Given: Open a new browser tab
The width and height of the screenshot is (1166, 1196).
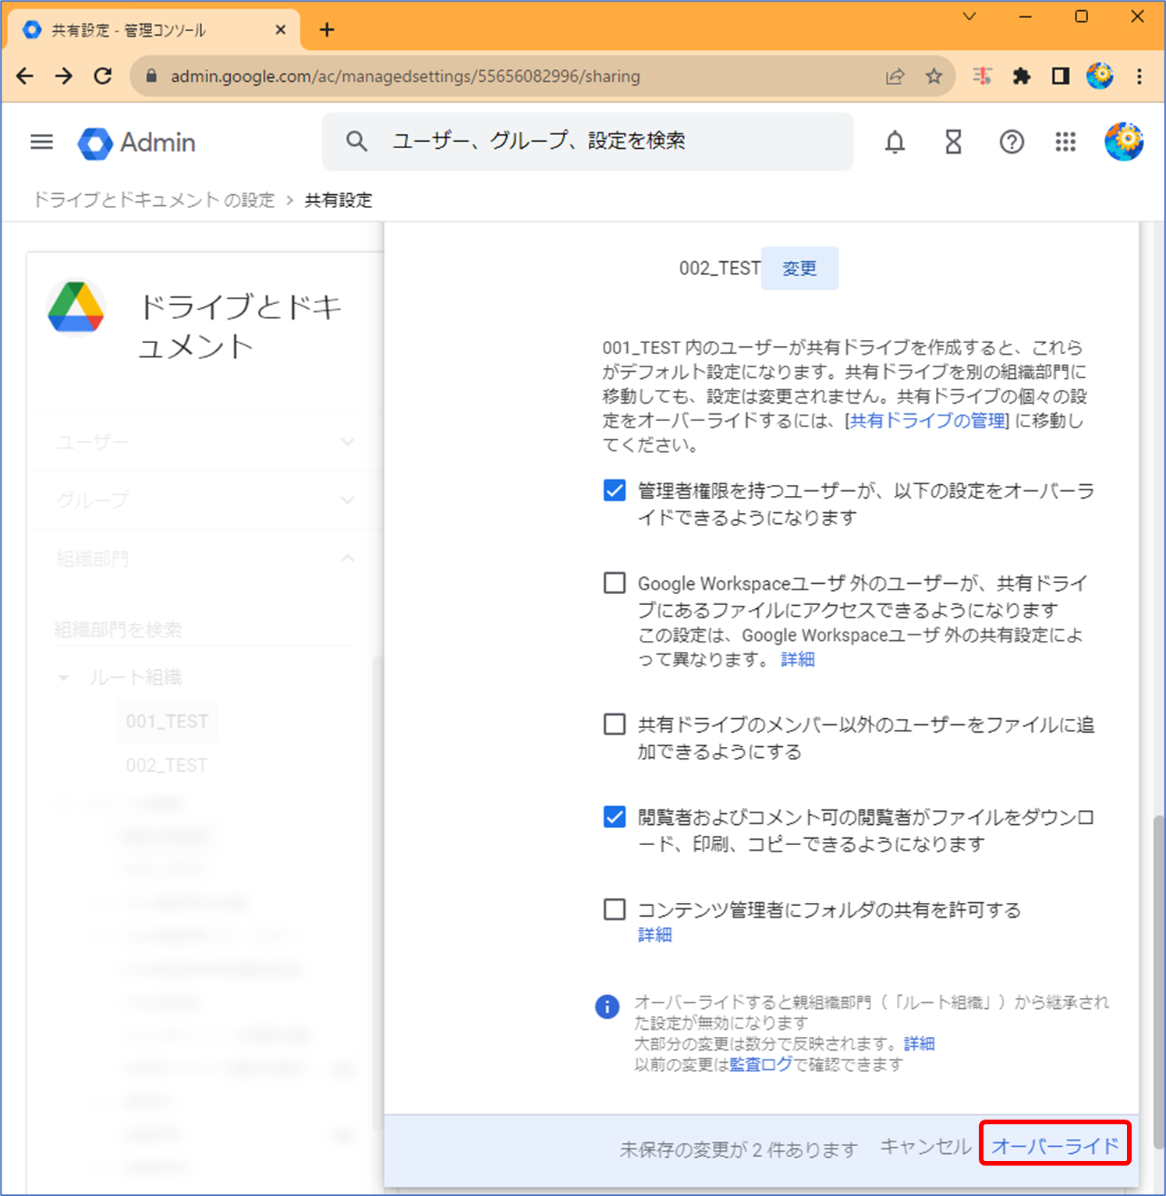Looking at the screenshot, I should point(327,30).
